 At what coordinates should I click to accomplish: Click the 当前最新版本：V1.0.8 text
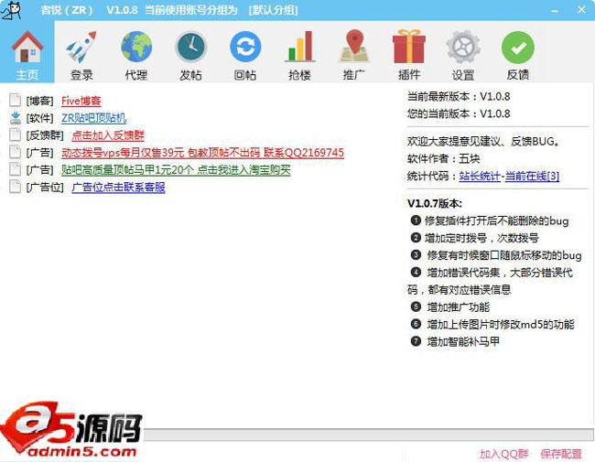[x=459, y=96]
